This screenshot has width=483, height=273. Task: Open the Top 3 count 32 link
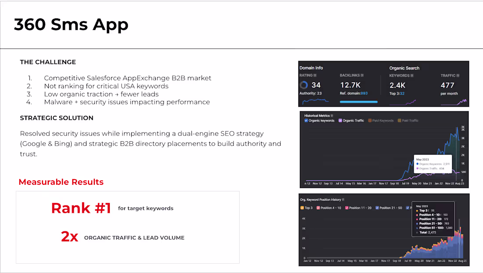(402, 93)
